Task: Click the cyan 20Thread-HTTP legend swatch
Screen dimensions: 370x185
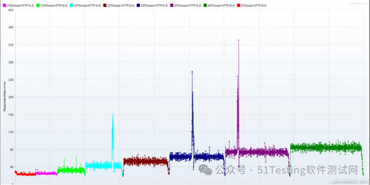Action: (x=72, y=5)
